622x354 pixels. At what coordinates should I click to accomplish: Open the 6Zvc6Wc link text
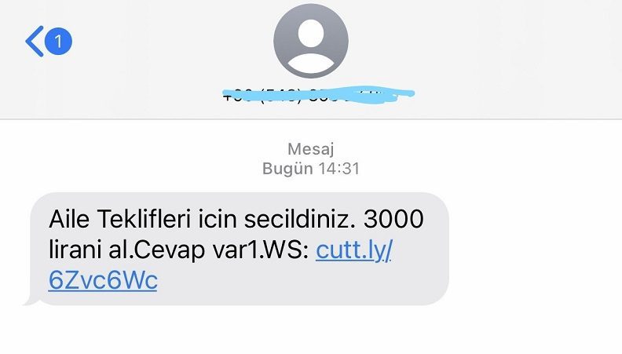click(103, 280)
